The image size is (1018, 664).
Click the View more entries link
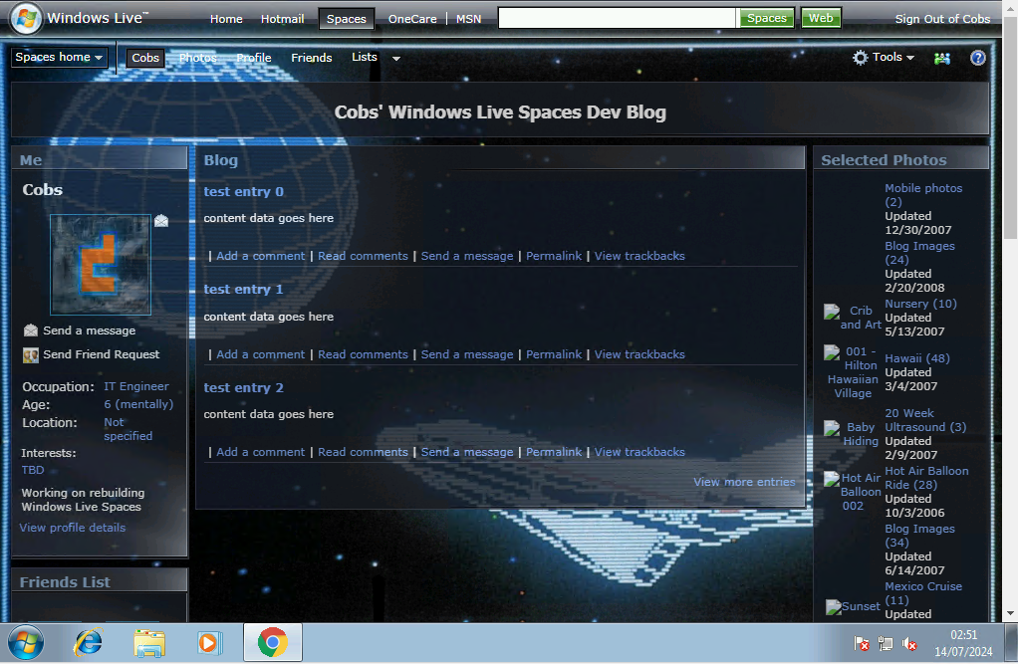744,482
